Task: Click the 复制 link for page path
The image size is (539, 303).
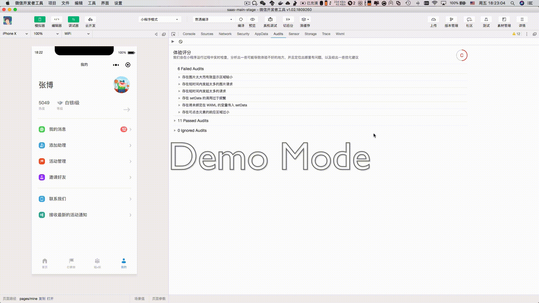Action: pyautogui.click(x=42, y=299)
